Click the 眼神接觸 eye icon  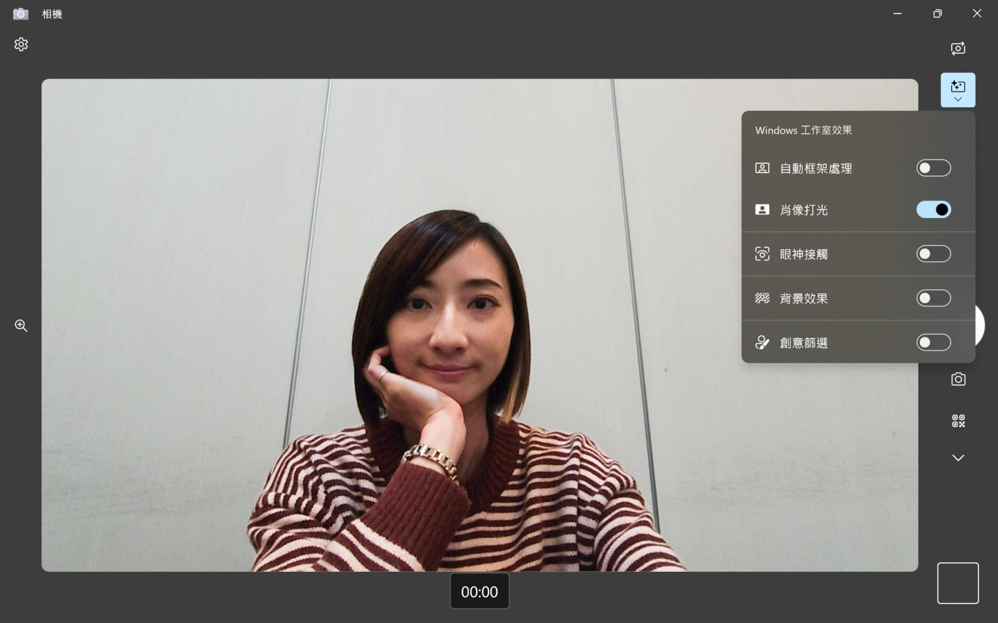click(762, 254)
